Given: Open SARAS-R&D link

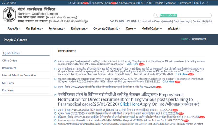Looking at the screenshot, I should pyautogui.click(x=117, y=21).
